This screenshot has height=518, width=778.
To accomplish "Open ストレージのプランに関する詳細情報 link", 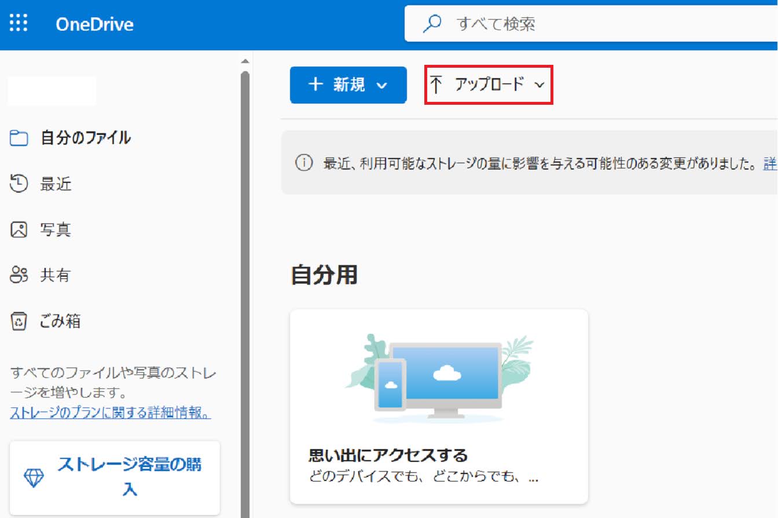I will click(110, 413).
